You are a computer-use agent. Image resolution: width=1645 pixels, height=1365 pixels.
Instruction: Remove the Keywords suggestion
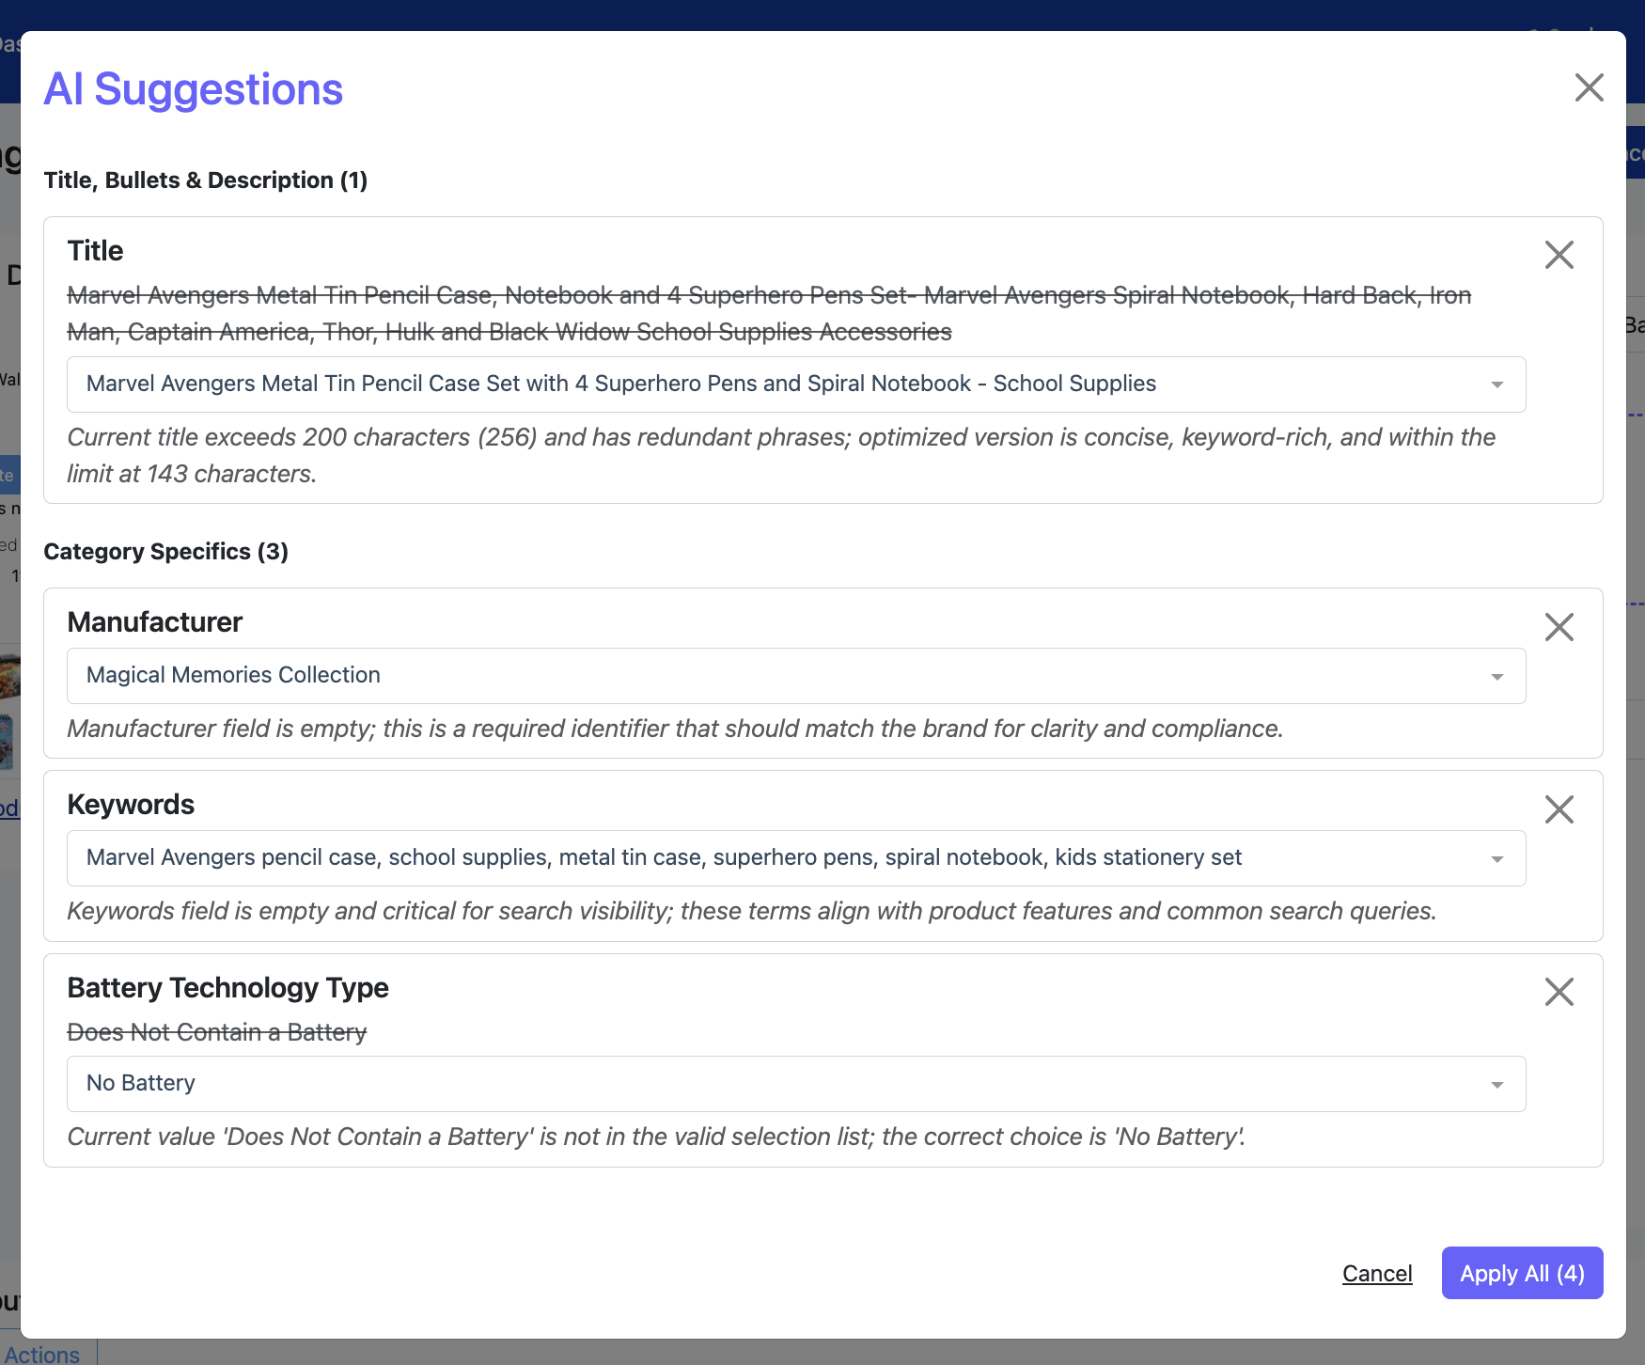pyautogui.click(x=1559, y=808)
